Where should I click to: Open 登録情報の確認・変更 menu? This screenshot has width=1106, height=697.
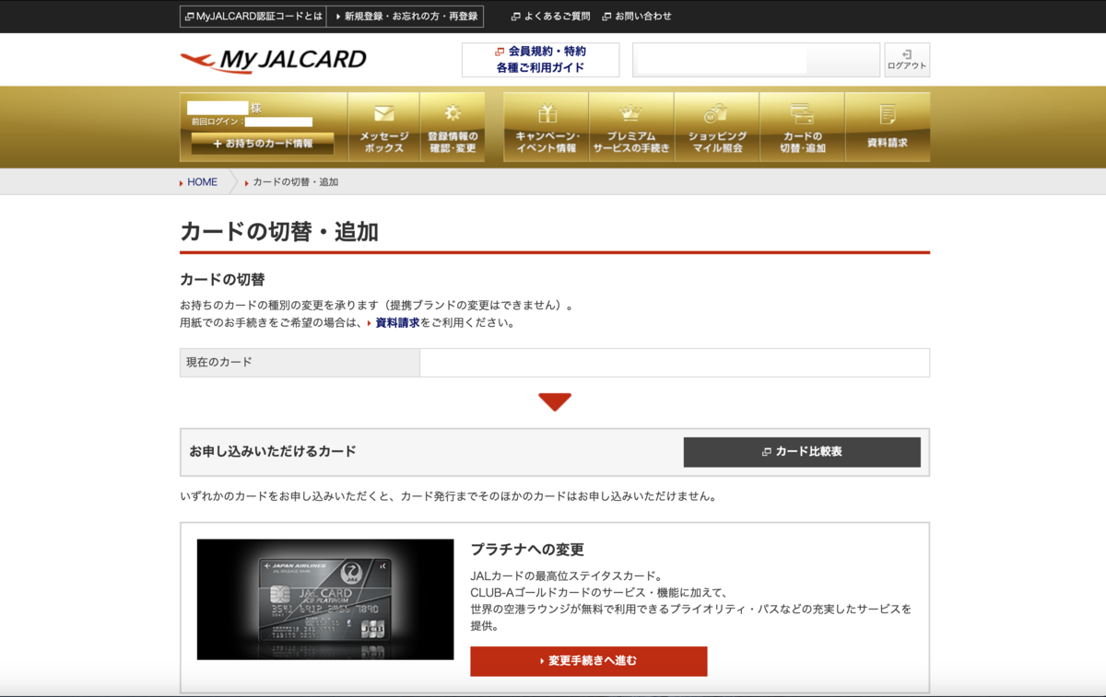(453, 127)
